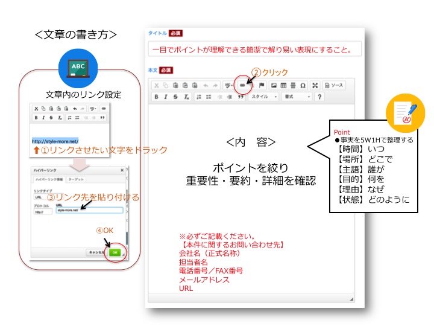Open the スタイル dropdown
Screen dimensions: 434x326
coord(264,97)
